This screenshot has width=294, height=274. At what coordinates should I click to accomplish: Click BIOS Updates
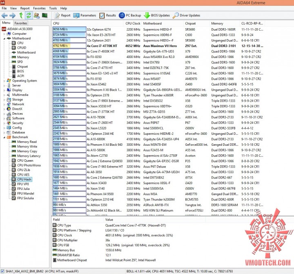click(x=157, y=16)
